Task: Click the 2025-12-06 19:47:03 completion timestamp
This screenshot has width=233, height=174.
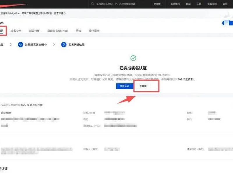Action: [31, 105]
